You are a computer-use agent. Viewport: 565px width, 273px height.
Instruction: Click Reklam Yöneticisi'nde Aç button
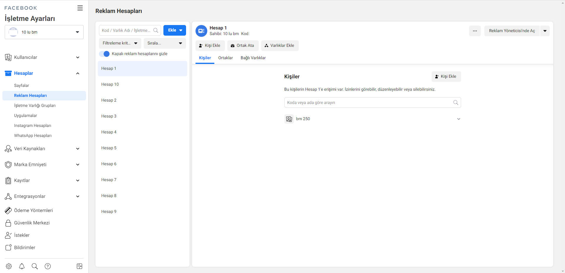click(x=512, y=31)
